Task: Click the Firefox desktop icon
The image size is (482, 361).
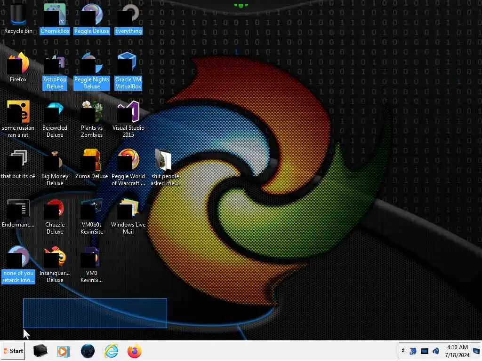Action: (18, 67)
